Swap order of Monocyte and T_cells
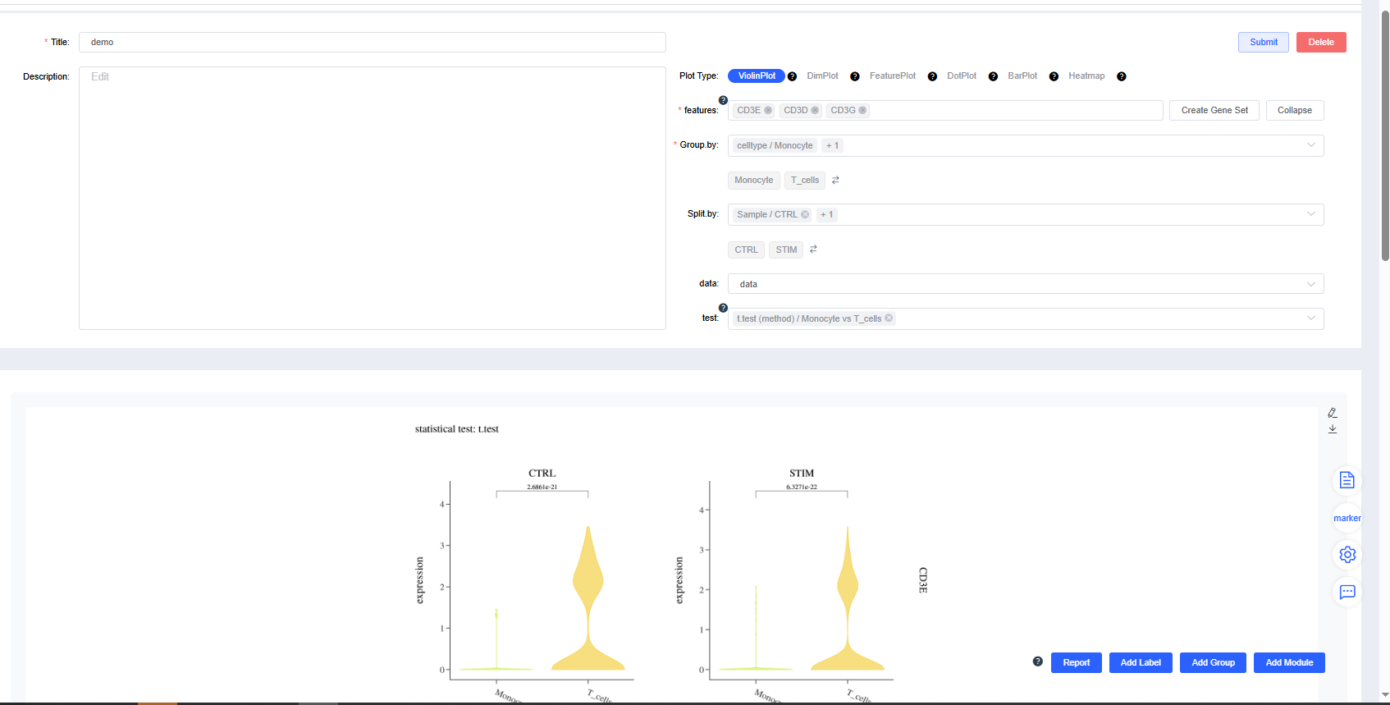 [835, 181]
